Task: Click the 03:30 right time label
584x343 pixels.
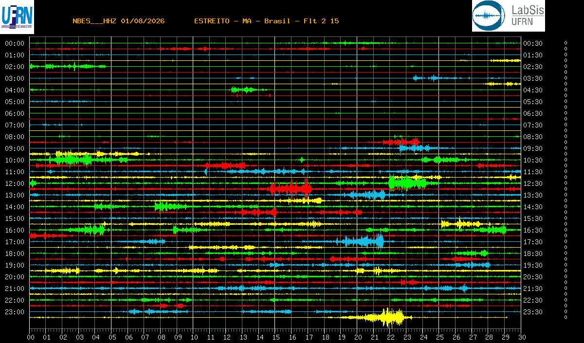Action: coord(533,78)
